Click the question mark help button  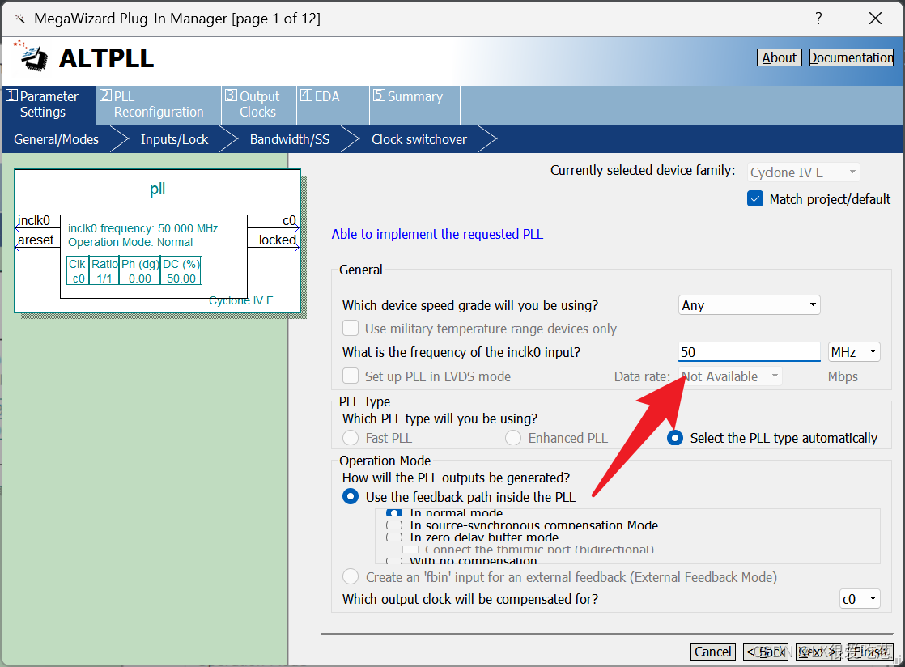point(818,19)
